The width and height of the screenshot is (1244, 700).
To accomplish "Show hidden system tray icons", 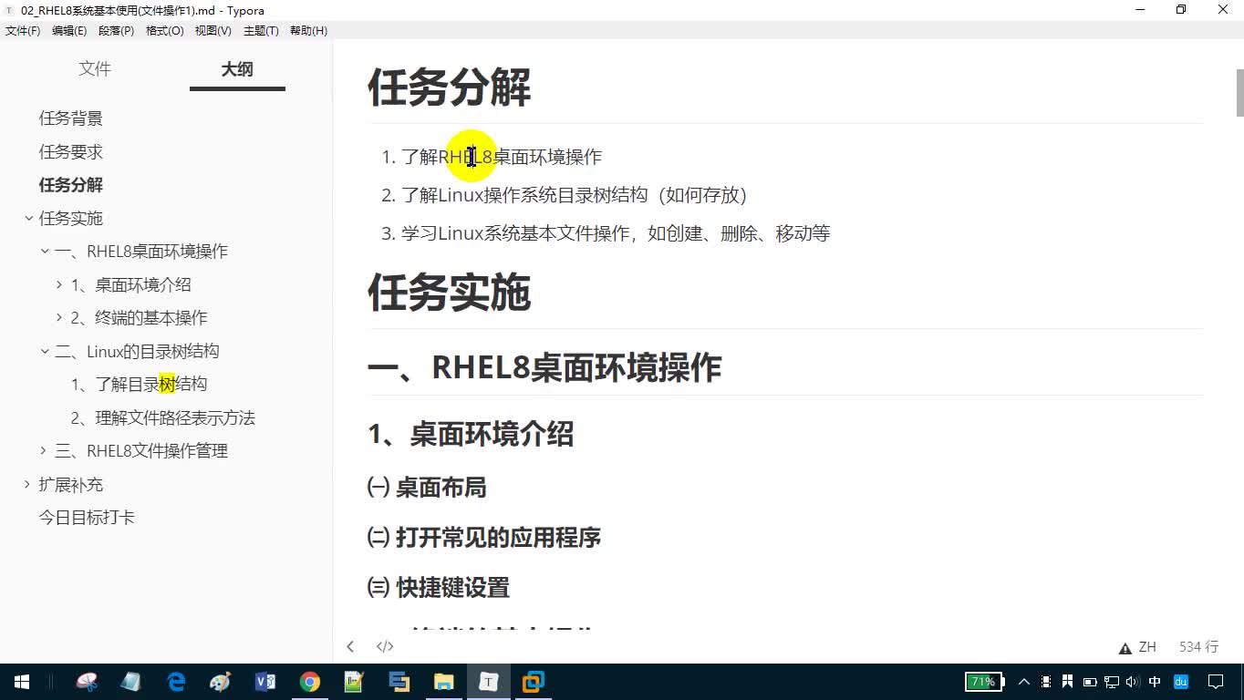I will click(1024, 682).
